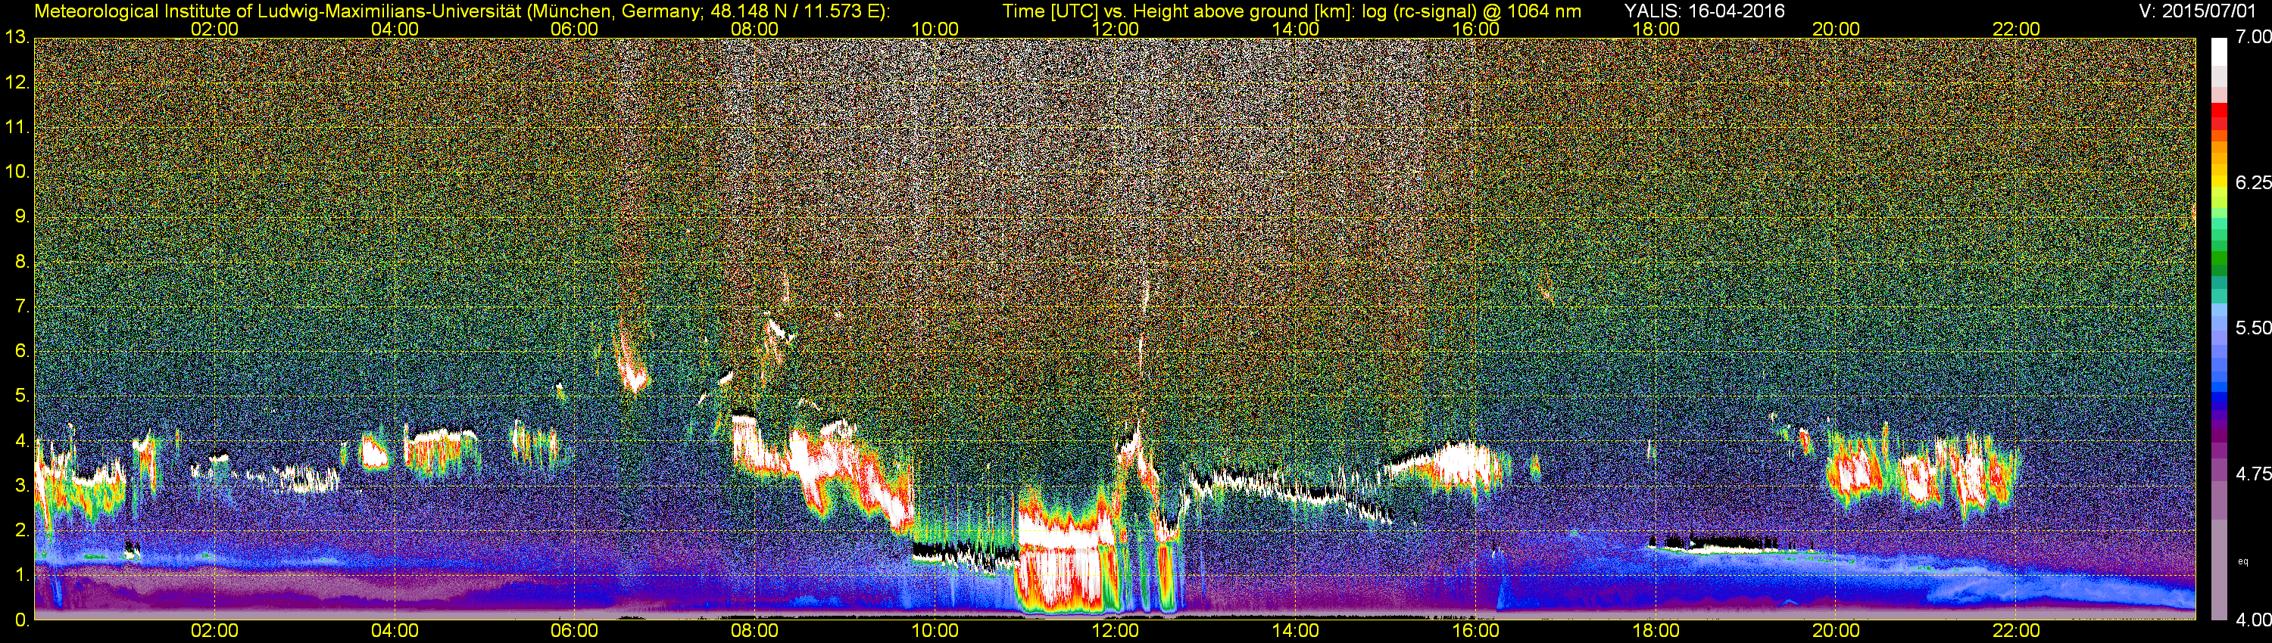The height and width of the screenshot is (643, 2272).
Task: Click 06:00 on the upper time axis
Action: [574, 29]
